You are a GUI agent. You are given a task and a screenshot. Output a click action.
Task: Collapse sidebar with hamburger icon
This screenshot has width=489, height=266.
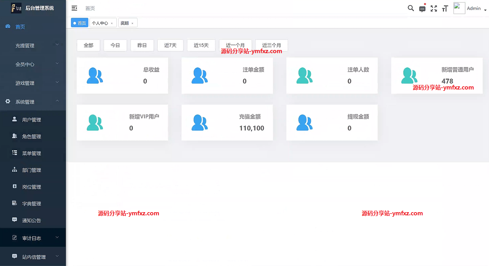point(74,8)
